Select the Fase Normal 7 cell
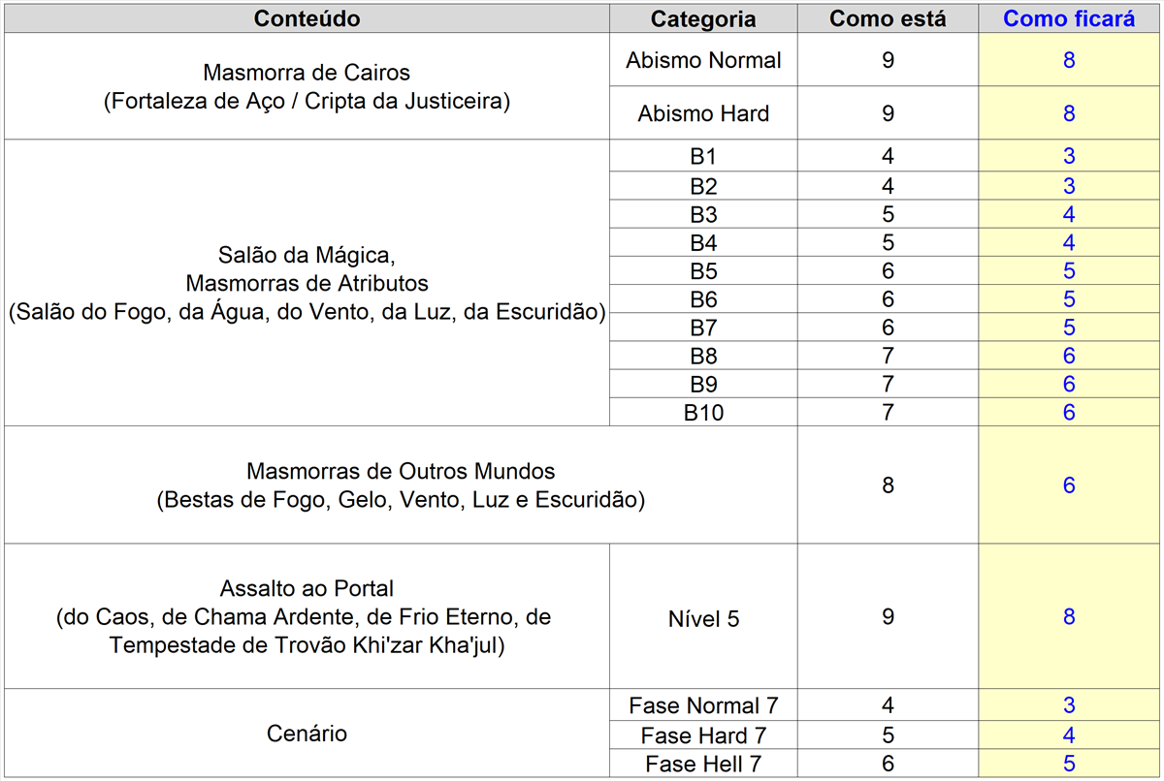 tap(703, 704)
